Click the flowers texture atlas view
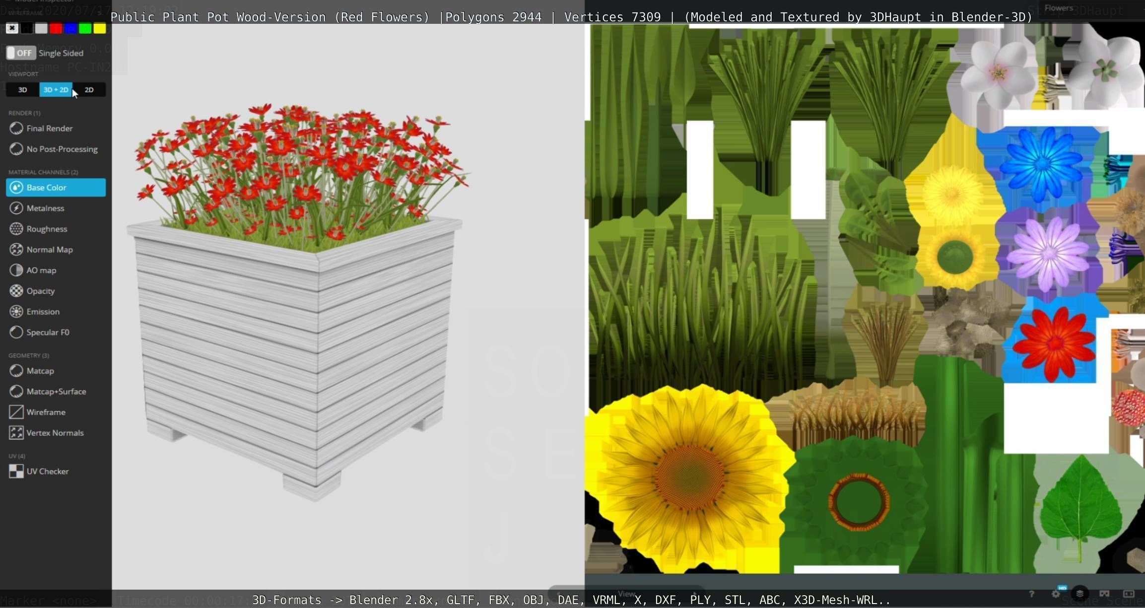Viewport: 1145px width, 608px height. click(x=865, y=299)
